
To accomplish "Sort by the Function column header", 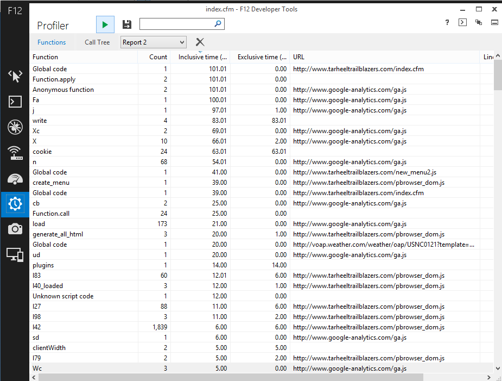I will (85, 57).
